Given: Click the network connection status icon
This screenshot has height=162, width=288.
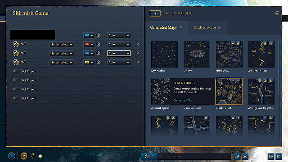Looking at the screenshot, I should (x=40, y=157).
